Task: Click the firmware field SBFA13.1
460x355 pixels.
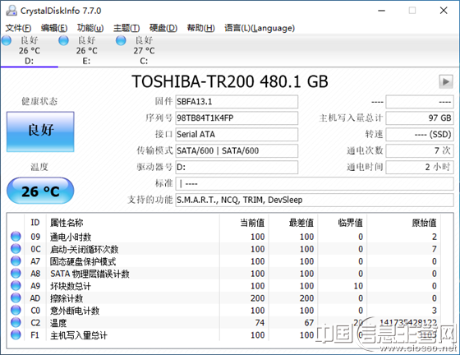Action: [x=237, y=102]
